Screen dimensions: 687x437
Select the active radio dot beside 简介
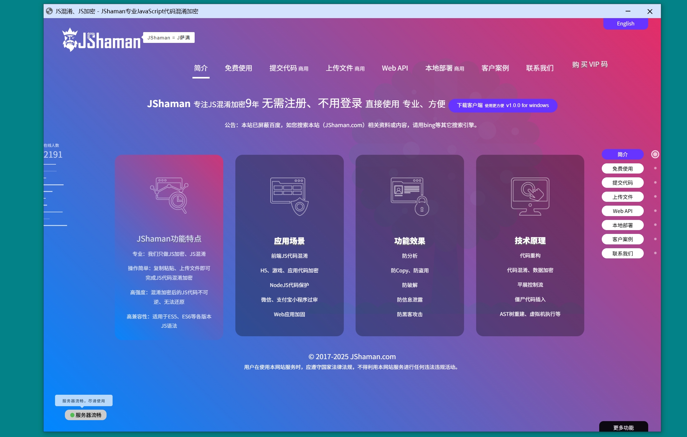click(x=655, y=154)
